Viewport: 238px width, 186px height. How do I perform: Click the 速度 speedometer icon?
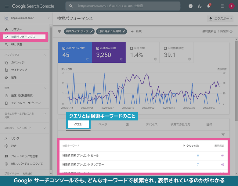click(x=6, y=96)
